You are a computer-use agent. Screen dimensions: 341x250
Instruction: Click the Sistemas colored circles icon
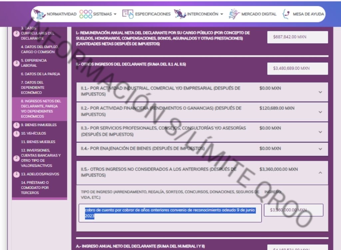(86, 14)
